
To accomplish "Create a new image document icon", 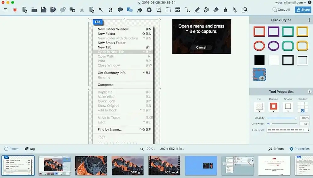I will (24, 10).
